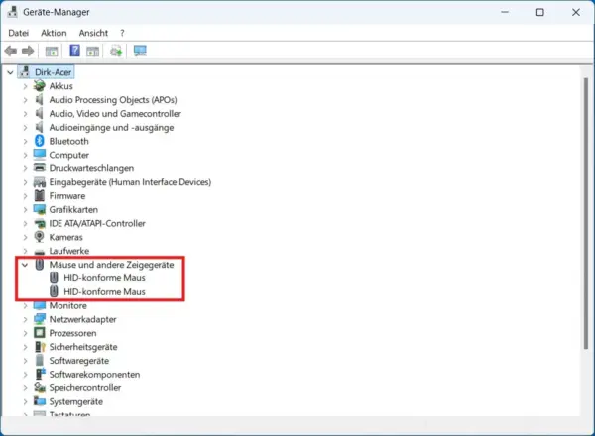Select the Speichercontroller label
The width and height of the screenshot is (595, 436).
[85, 387]
